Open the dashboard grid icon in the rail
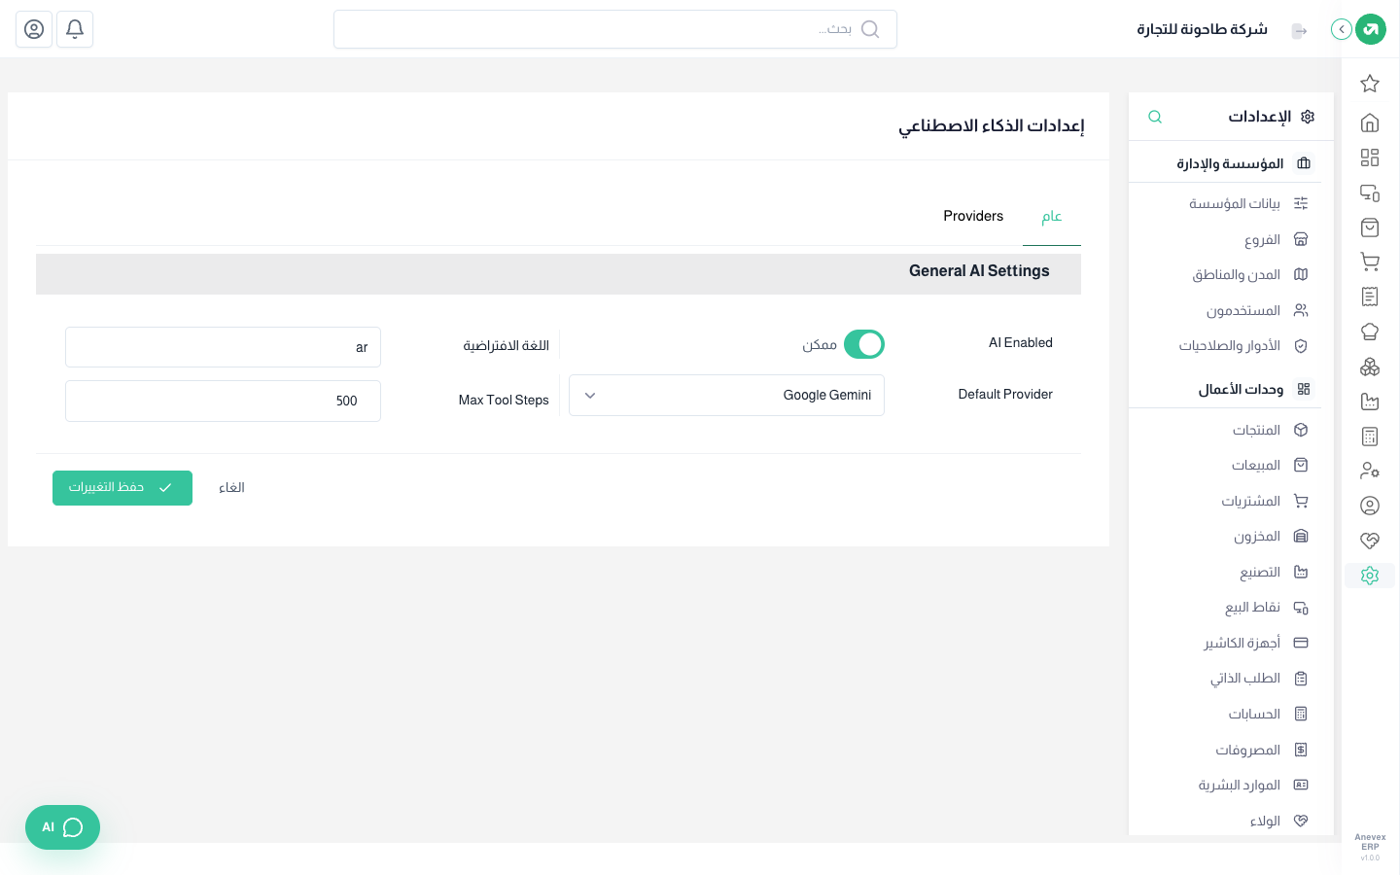 click(1370, 157)
